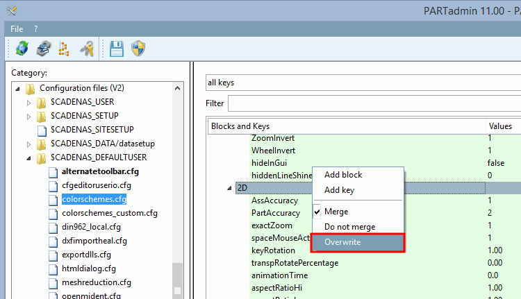Click the dxfimportheal.cfg file icon

(x=53, y=241)
